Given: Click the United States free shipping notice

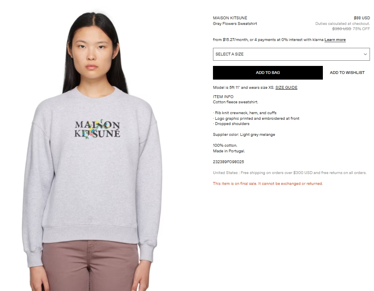Looking at the screenshot, I should pyautogui.click(x=290, y=173).
